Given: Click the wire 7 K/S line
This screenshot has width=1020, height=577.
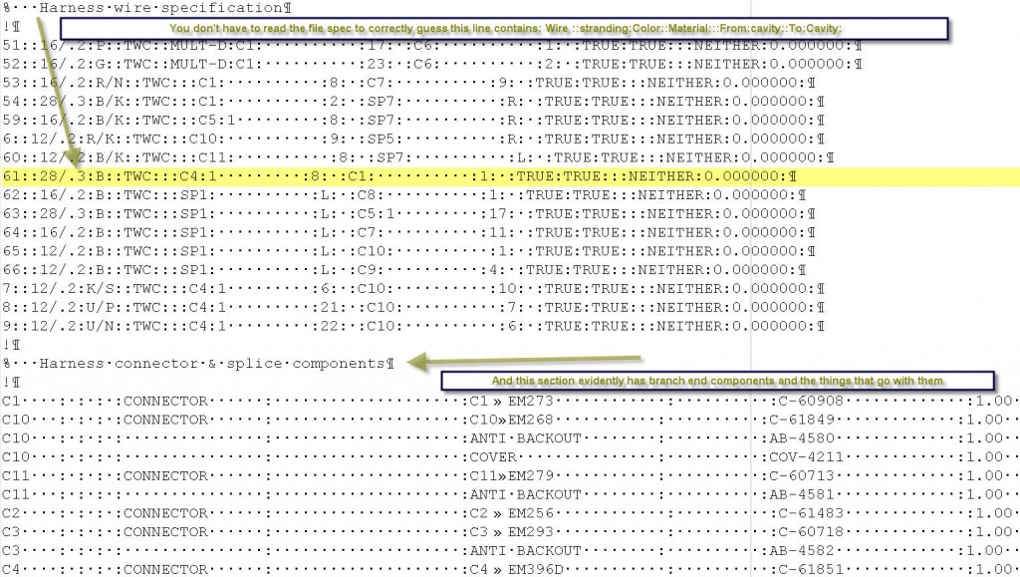Looking at the screenshot, I should coord(398,288).
